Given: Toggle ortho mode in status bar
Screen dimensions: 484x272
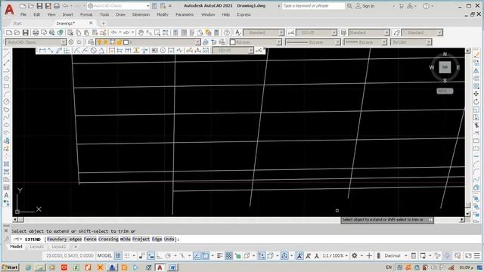Looking at the screenshot, I should pyautogui.click(x=159, y=255).
